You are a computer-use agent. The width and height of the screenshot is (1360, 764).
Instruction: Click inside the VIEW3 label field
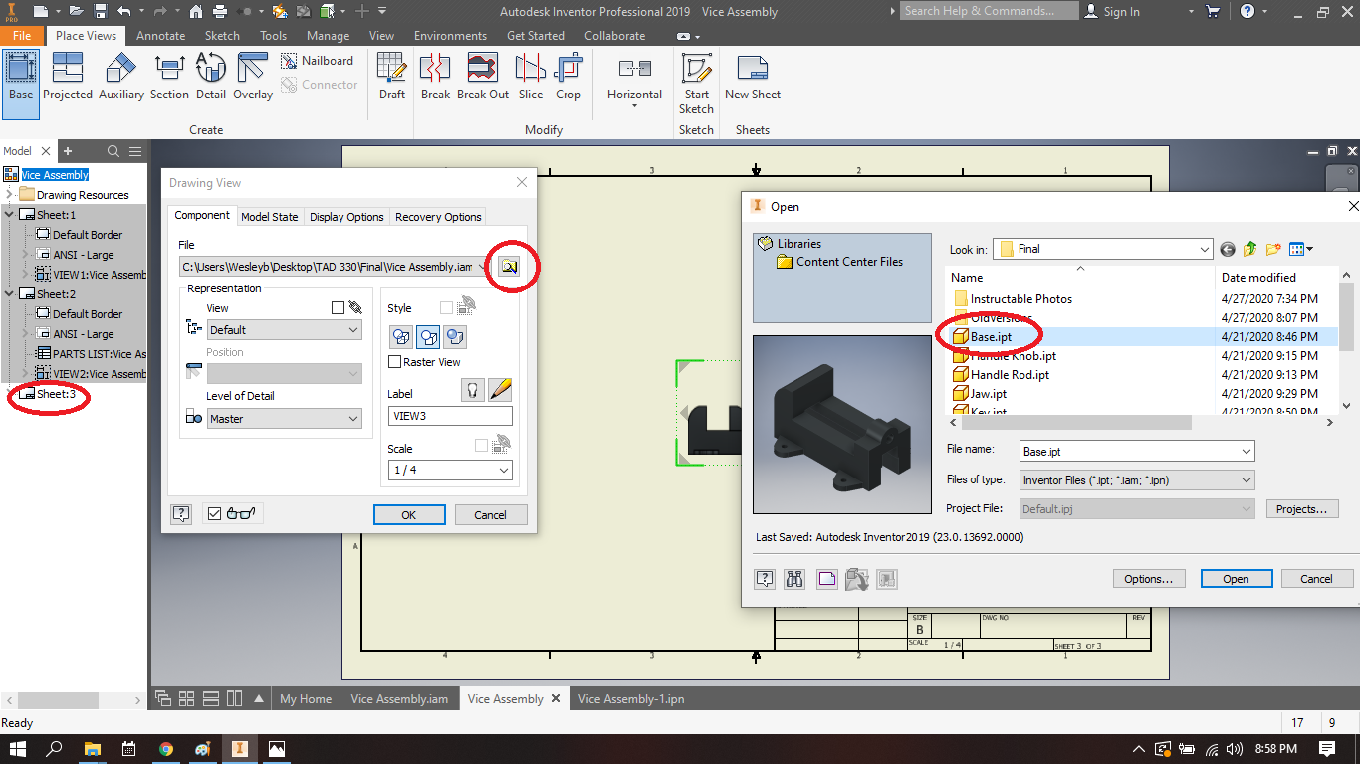click(449, 416)
